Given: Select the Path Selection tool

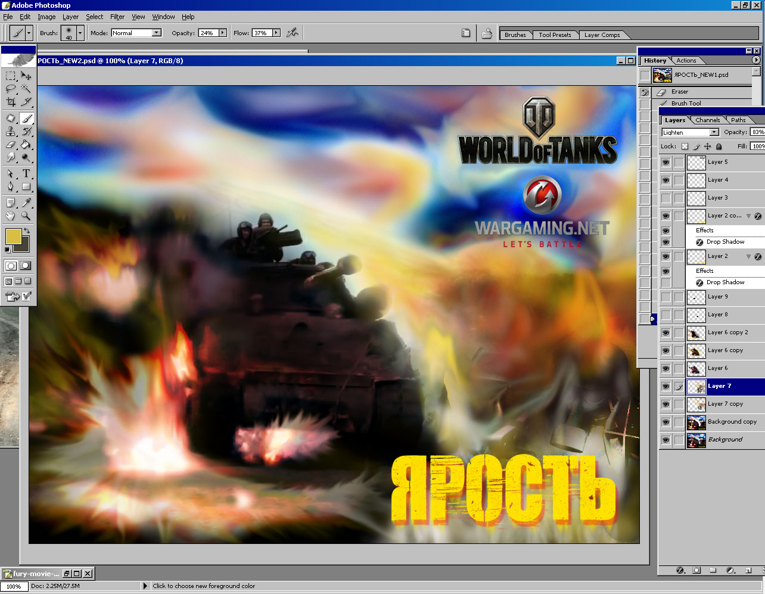Looking at the screenshot, I should click(11, 174).
